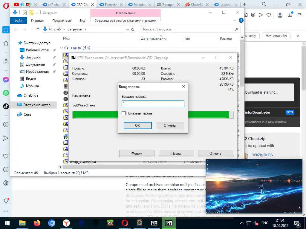This screenshot has width=306, height=229.
Task: Click the green extraction progress bar
Action: click(x=153, y=115)
